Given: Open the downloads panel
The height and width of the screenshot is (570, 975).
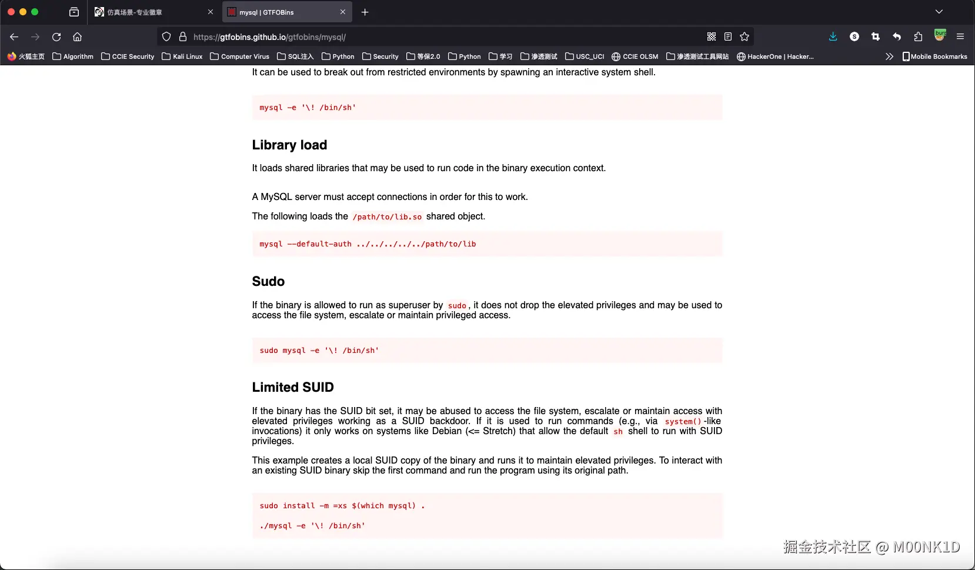Looking at the screenshot, I should pyautogui.click(x=833, y=36).
